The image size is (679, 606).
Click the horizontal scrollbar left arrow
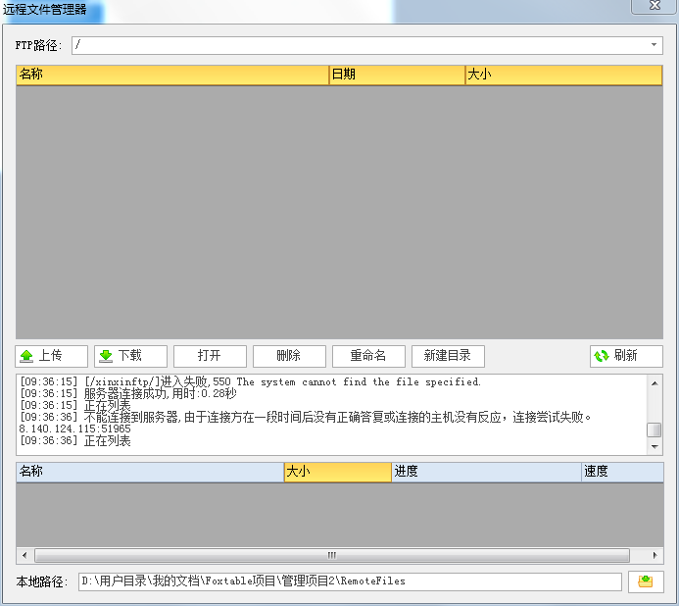tap(24, 555)
